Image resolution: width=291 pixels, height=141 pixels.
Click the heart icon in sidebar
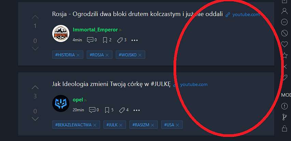click(285, 44)
